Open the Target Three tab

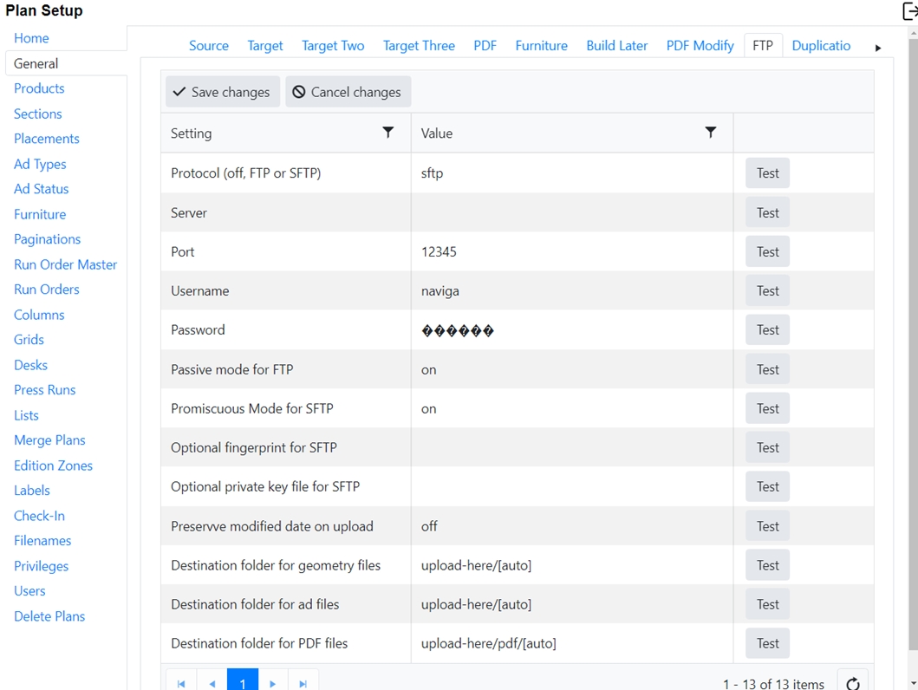click(419, 46)
